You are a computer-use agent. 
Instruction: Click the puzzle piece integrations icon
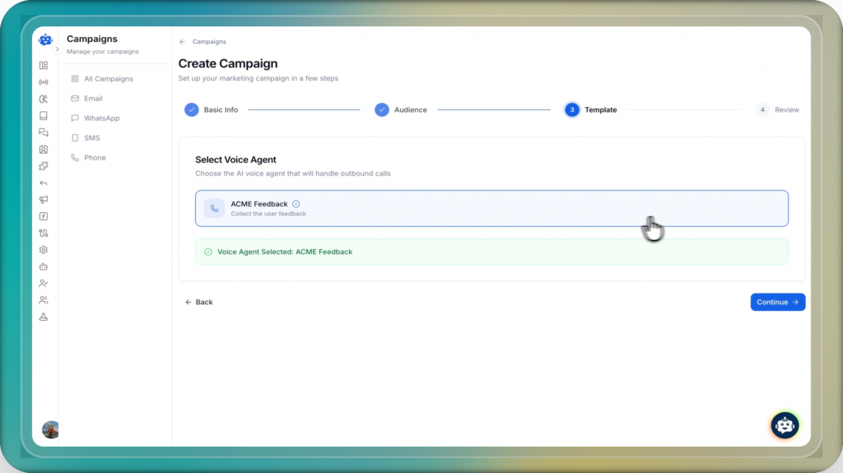click(x=44, y=166)
